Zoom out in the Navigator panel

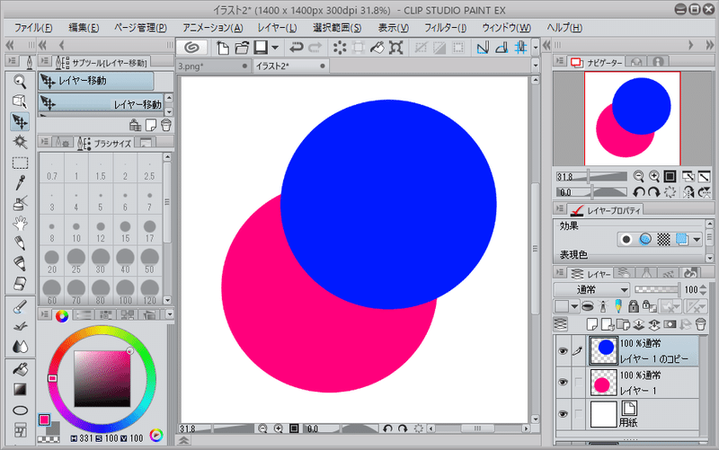638,176
